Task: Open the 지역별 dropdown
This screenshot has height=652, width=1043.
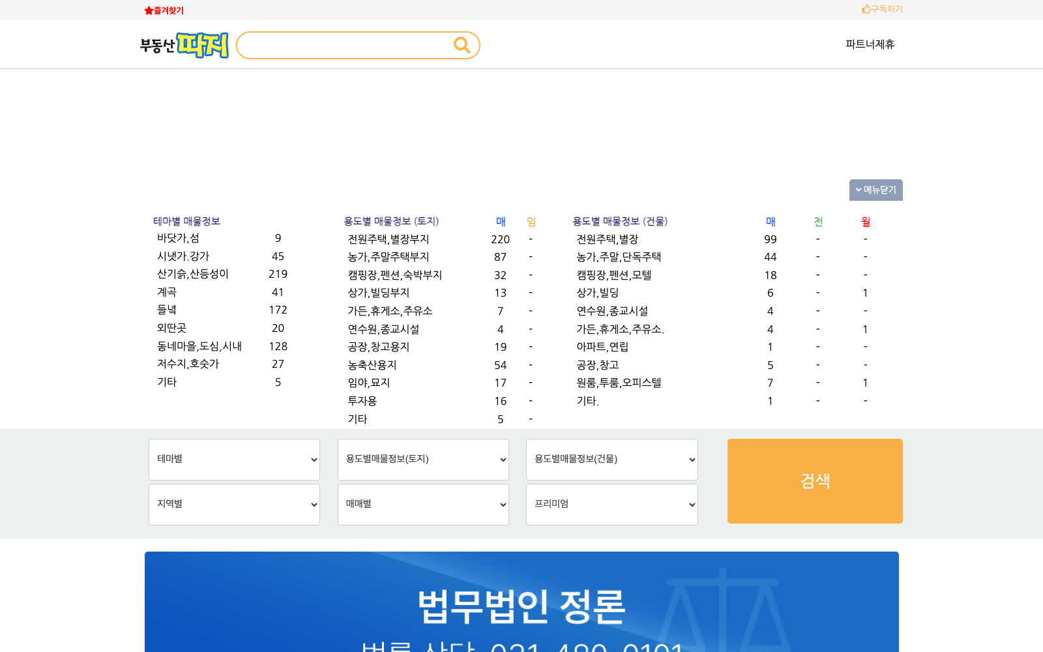Action: pos(234,505)
